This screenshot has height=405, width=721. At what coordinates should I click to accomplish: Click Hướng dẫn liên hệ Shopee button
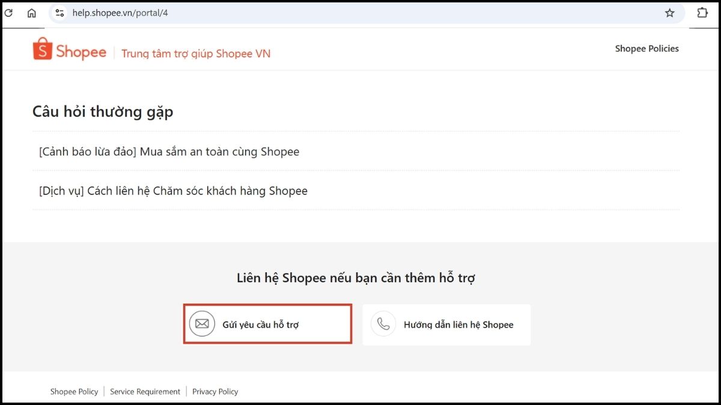pyautogui.click(x=446, y=324)
